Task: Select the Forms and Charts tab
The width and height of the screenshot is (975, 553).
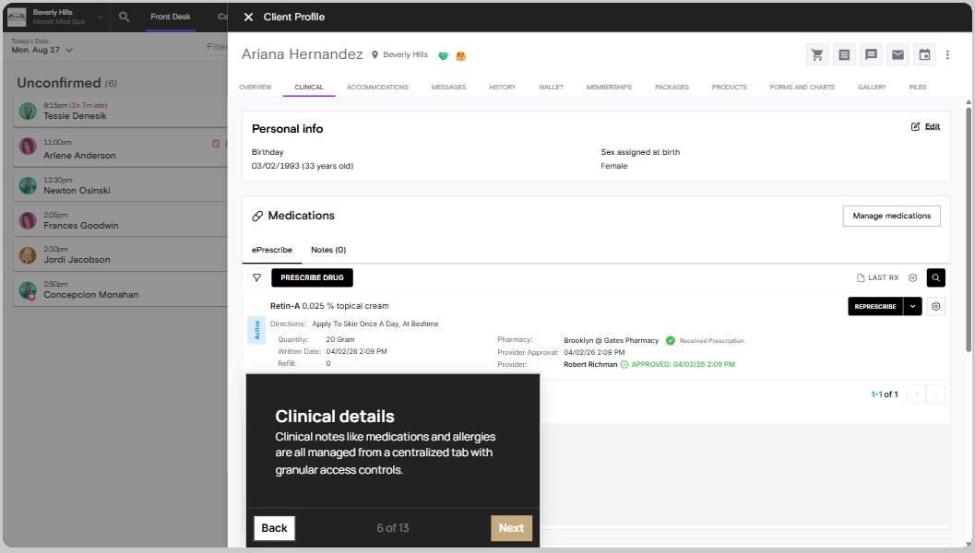Action: pos(803,87)
